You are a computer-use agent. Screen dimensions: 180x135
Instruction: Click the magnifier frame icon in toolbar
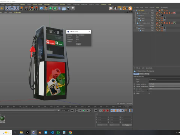[111, 8]
